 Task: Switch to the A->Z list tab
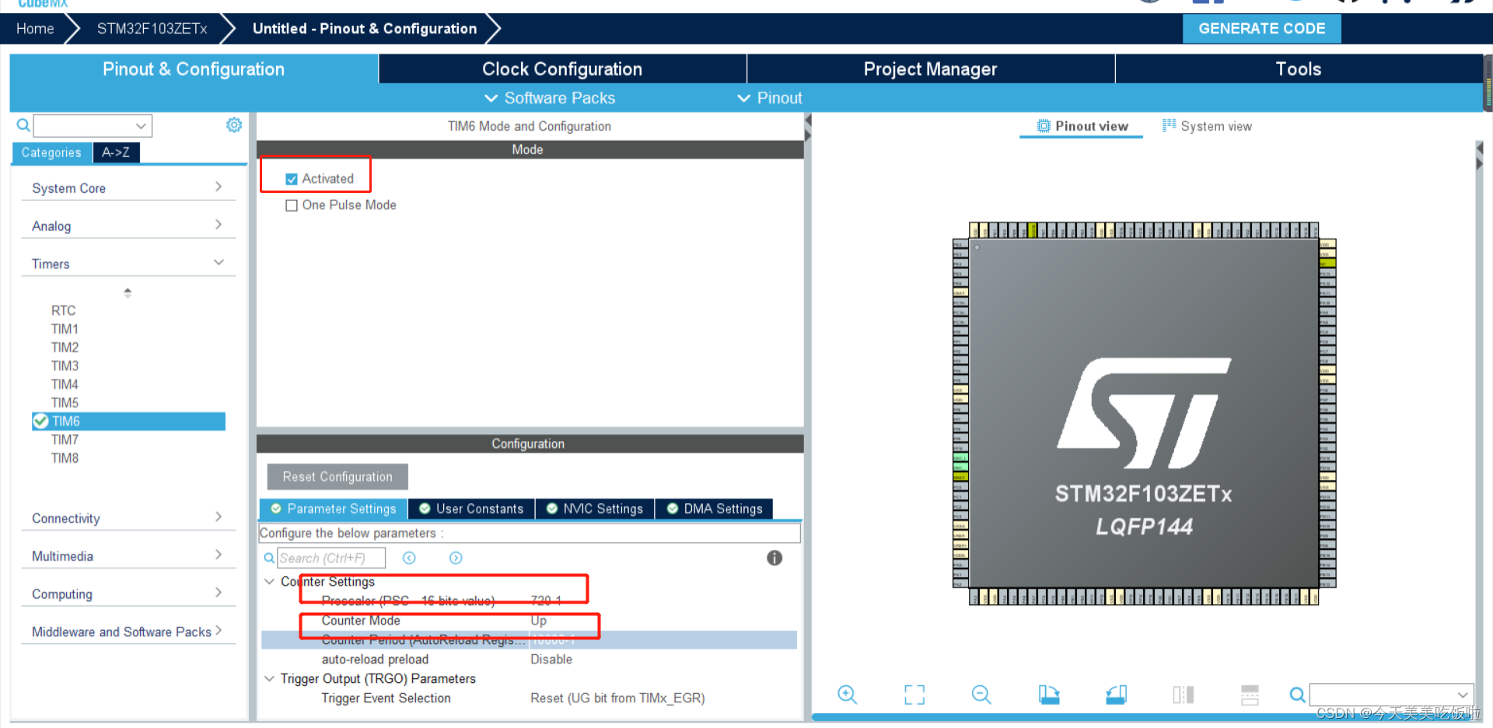116,152
